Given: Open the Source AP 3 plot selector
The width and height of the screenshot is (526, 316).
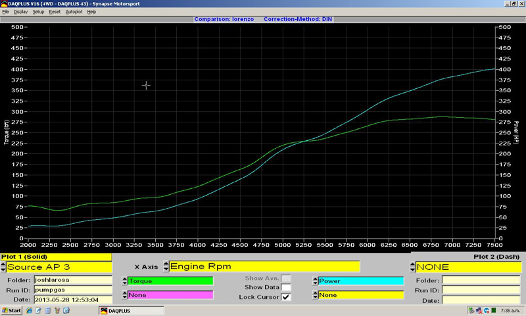Looking at the screenshot, I should tap(55, 267).
